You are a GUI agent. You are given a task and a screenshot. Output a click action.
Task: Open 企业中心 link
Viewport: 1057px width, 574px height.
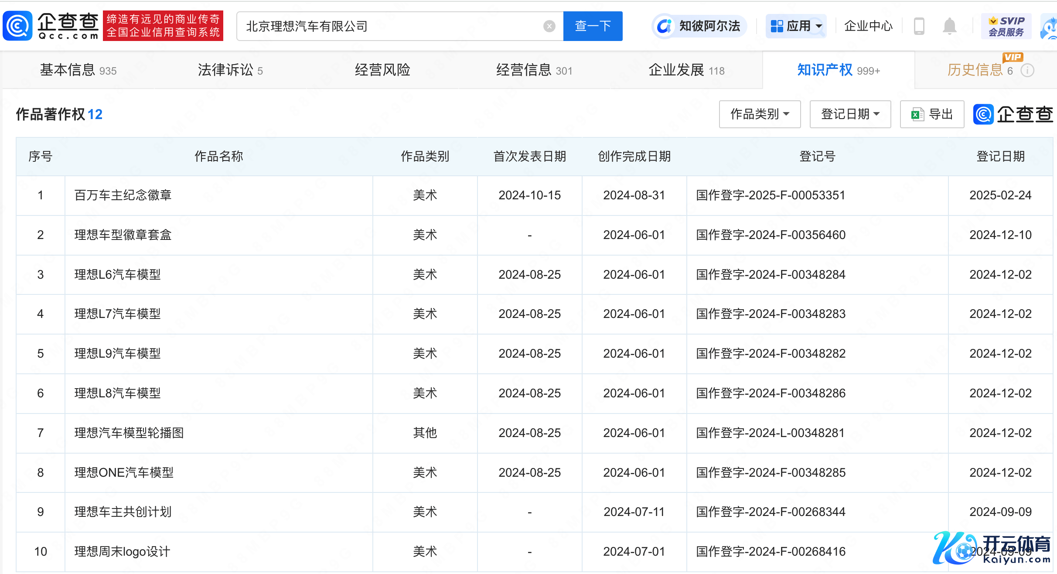point(868,26)
